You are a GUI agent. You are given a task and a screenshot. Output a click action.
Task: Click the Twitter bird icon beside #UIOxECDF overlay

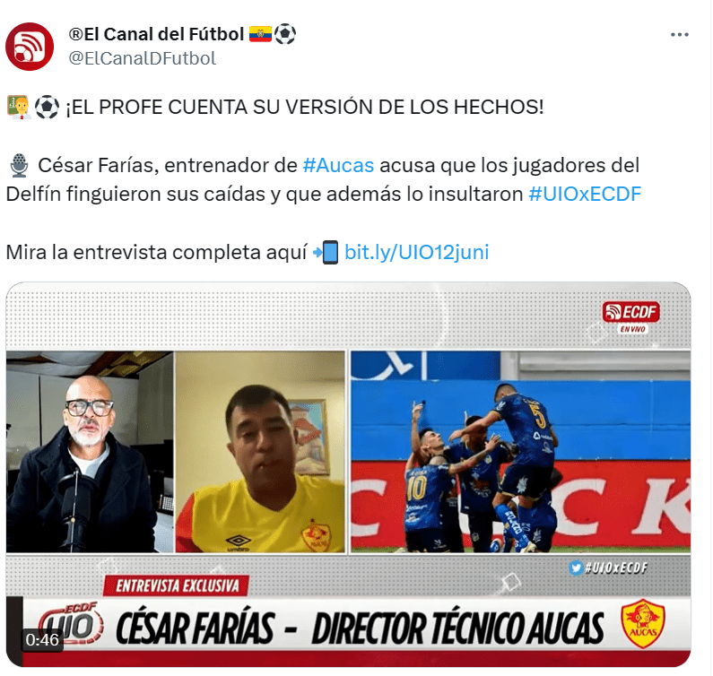click(576, 568)
